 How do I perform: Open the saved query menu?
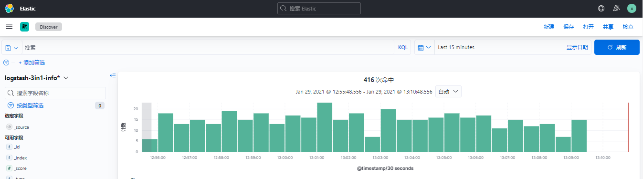(12, 48)
